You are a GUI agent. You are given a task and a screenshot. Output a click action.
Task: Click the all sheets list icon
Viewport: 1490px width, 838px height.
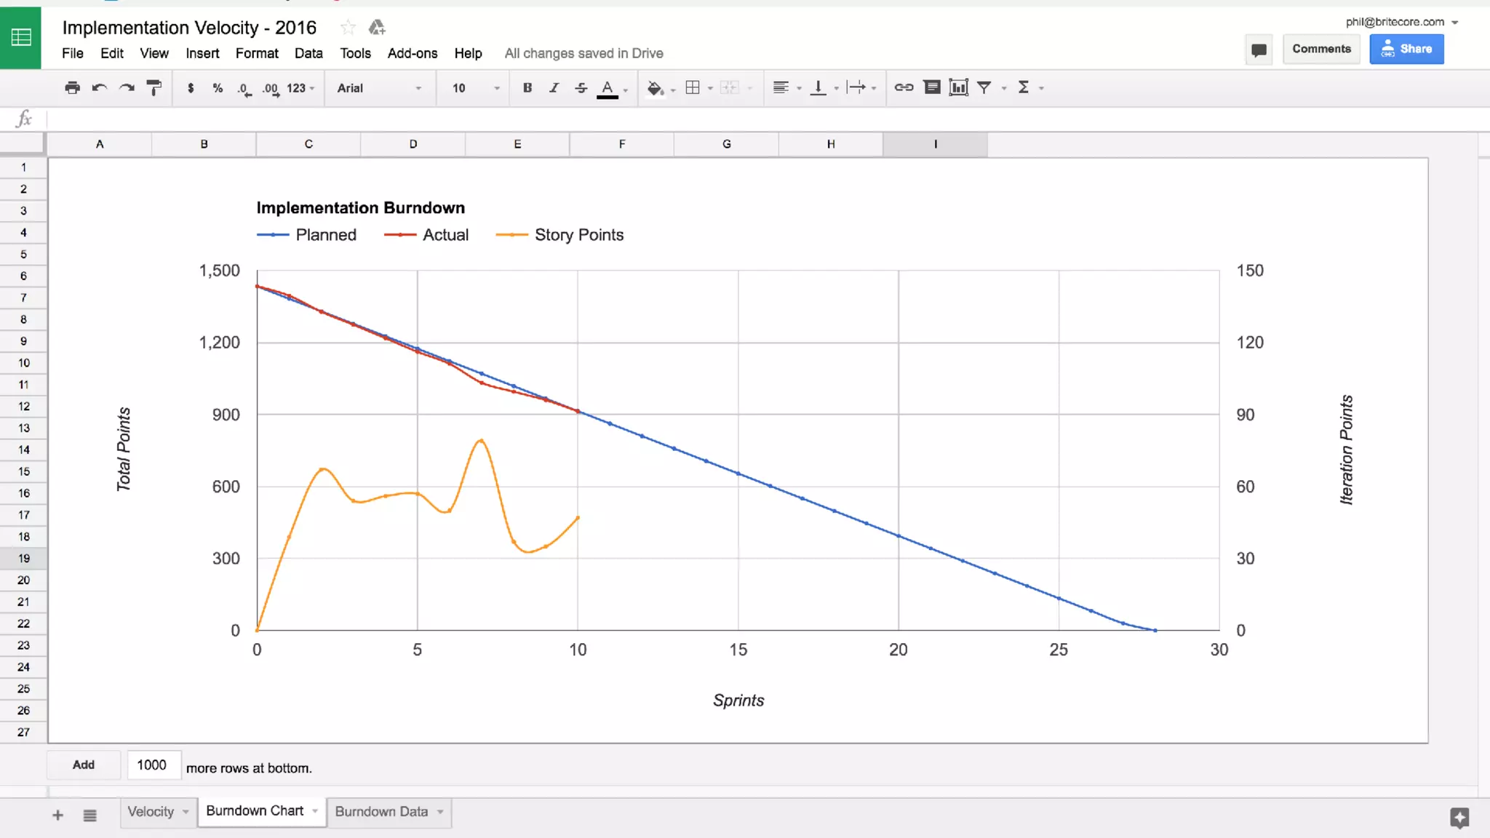(89, 815)
